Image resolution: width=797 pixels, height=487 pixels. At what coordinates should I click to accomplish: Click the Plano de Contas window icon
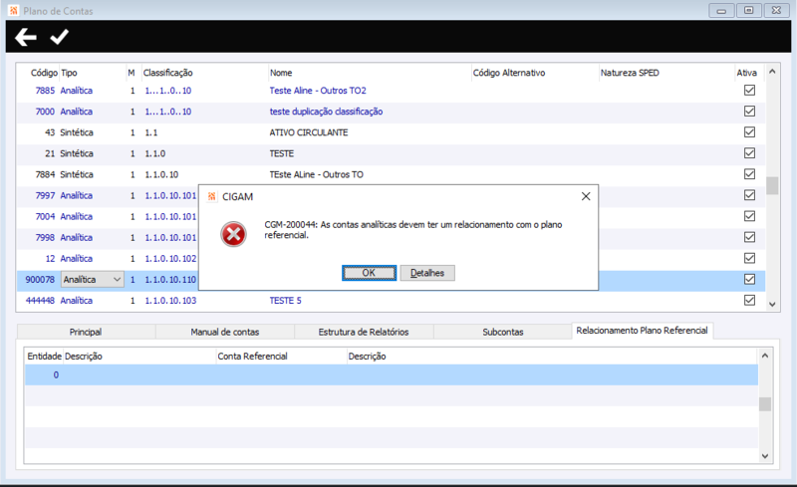[x=14, y=10]
